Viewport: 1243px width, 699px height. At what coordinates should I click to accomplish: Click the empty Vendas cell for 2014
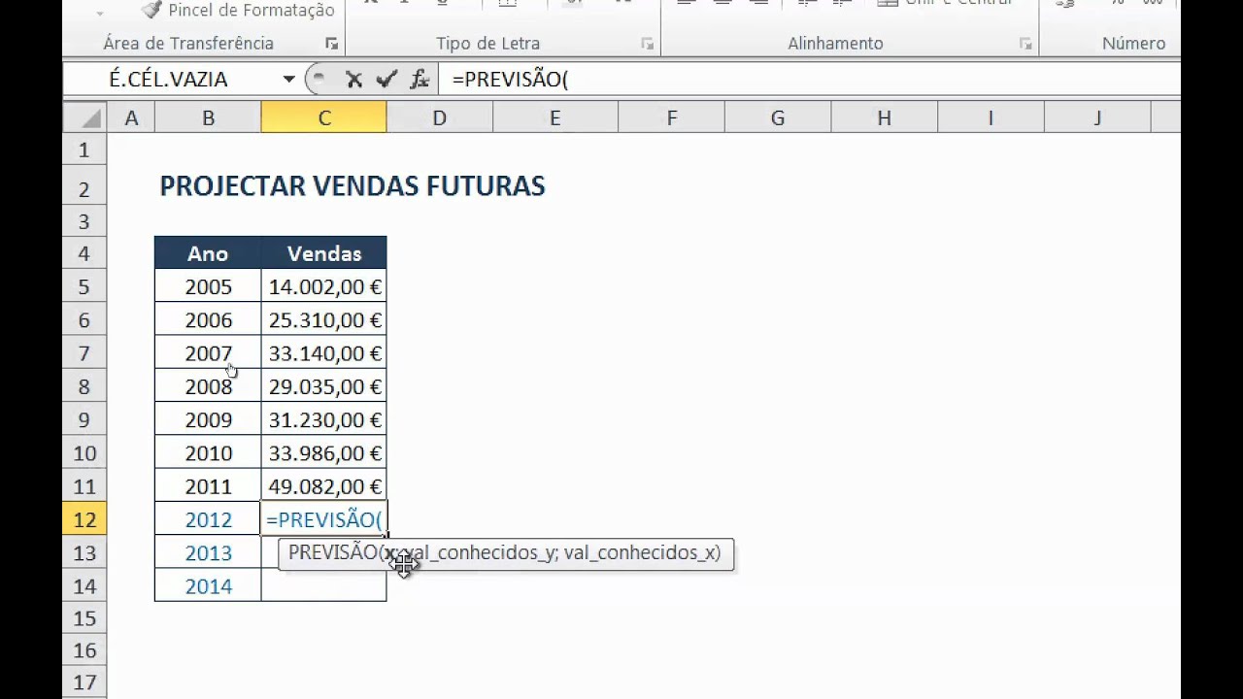323,585
